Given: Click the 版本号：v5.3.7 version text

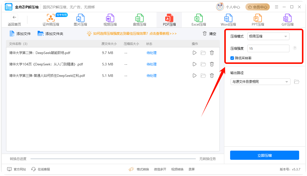Looking at the screenshot, I should point(290,169).
